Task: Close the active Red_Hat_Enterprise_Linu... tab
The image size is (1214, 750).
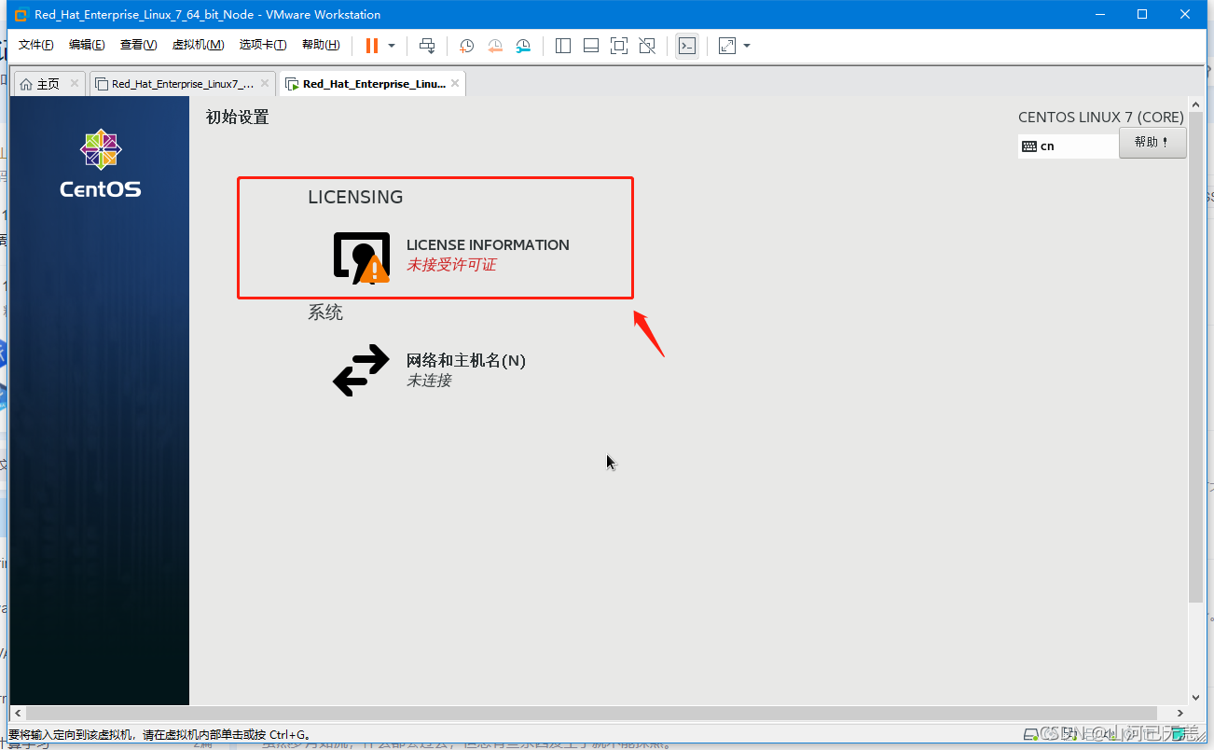Action: pyautogui.click(x=455, y=83)
